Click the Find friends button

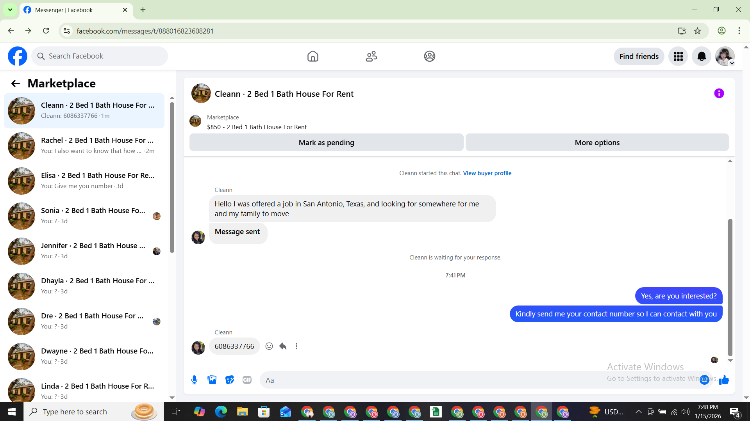pos(639,56)
